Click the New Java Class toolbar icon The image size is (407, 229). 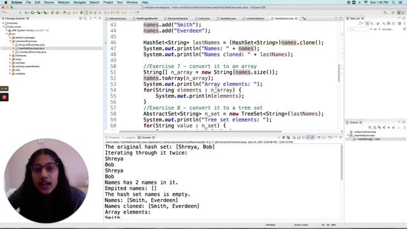click(x=57, y=13)
